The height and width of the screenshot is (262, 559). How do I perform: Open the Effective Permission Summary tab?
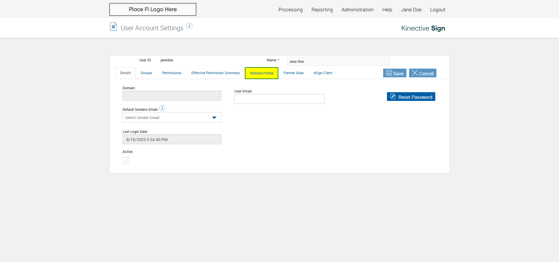pos(215,73)
